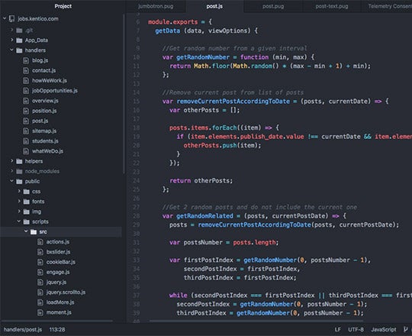This screenshot has width=412, height=336.
Task: Click the module.exports text on line 6
Action: point(173,22)
